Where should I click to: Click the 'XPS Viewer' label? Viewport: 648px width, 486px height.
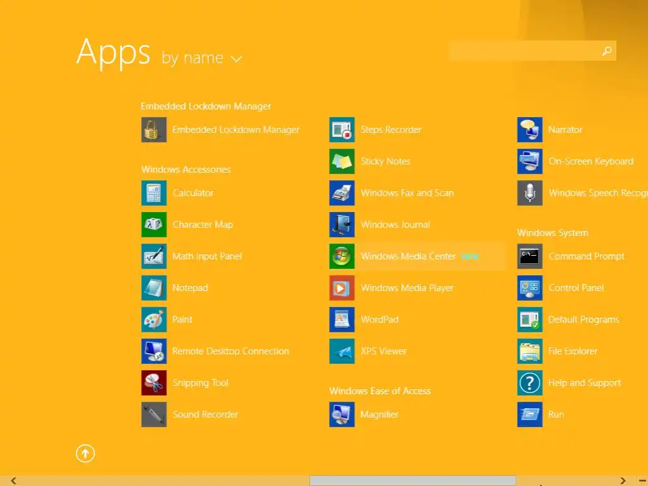pos(383,351)
